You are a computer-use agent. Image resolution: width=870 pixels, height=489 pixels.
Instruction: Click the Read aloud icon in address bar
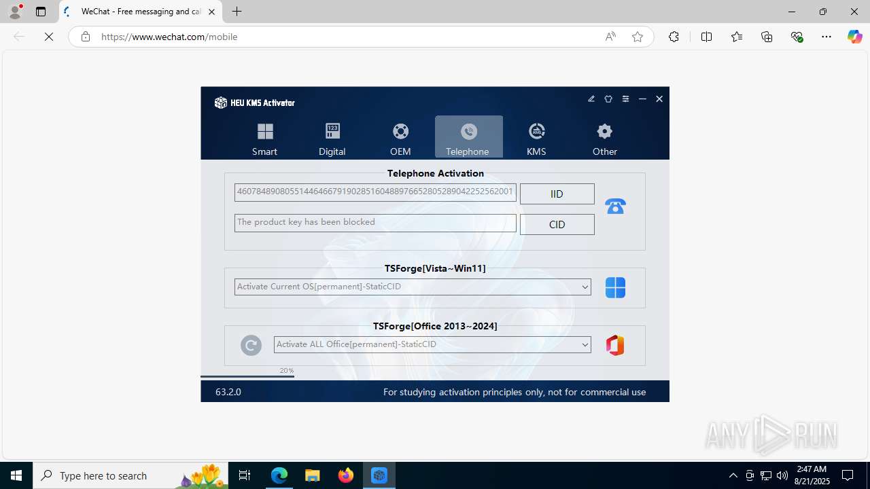pyautogui.click(x=610, y=37)
